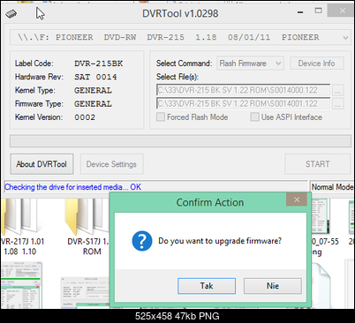Viewport: 355px width, 323px height.
Task: Open Device Settings
Action: point(111,164)
